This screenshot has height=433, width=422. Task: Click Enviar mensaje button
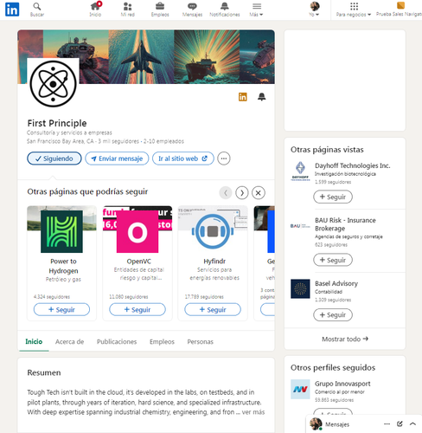[x=117, y=158]
